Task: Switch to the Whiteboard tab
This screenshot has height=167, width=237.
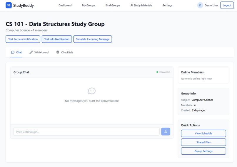Action: coord(39,52)
